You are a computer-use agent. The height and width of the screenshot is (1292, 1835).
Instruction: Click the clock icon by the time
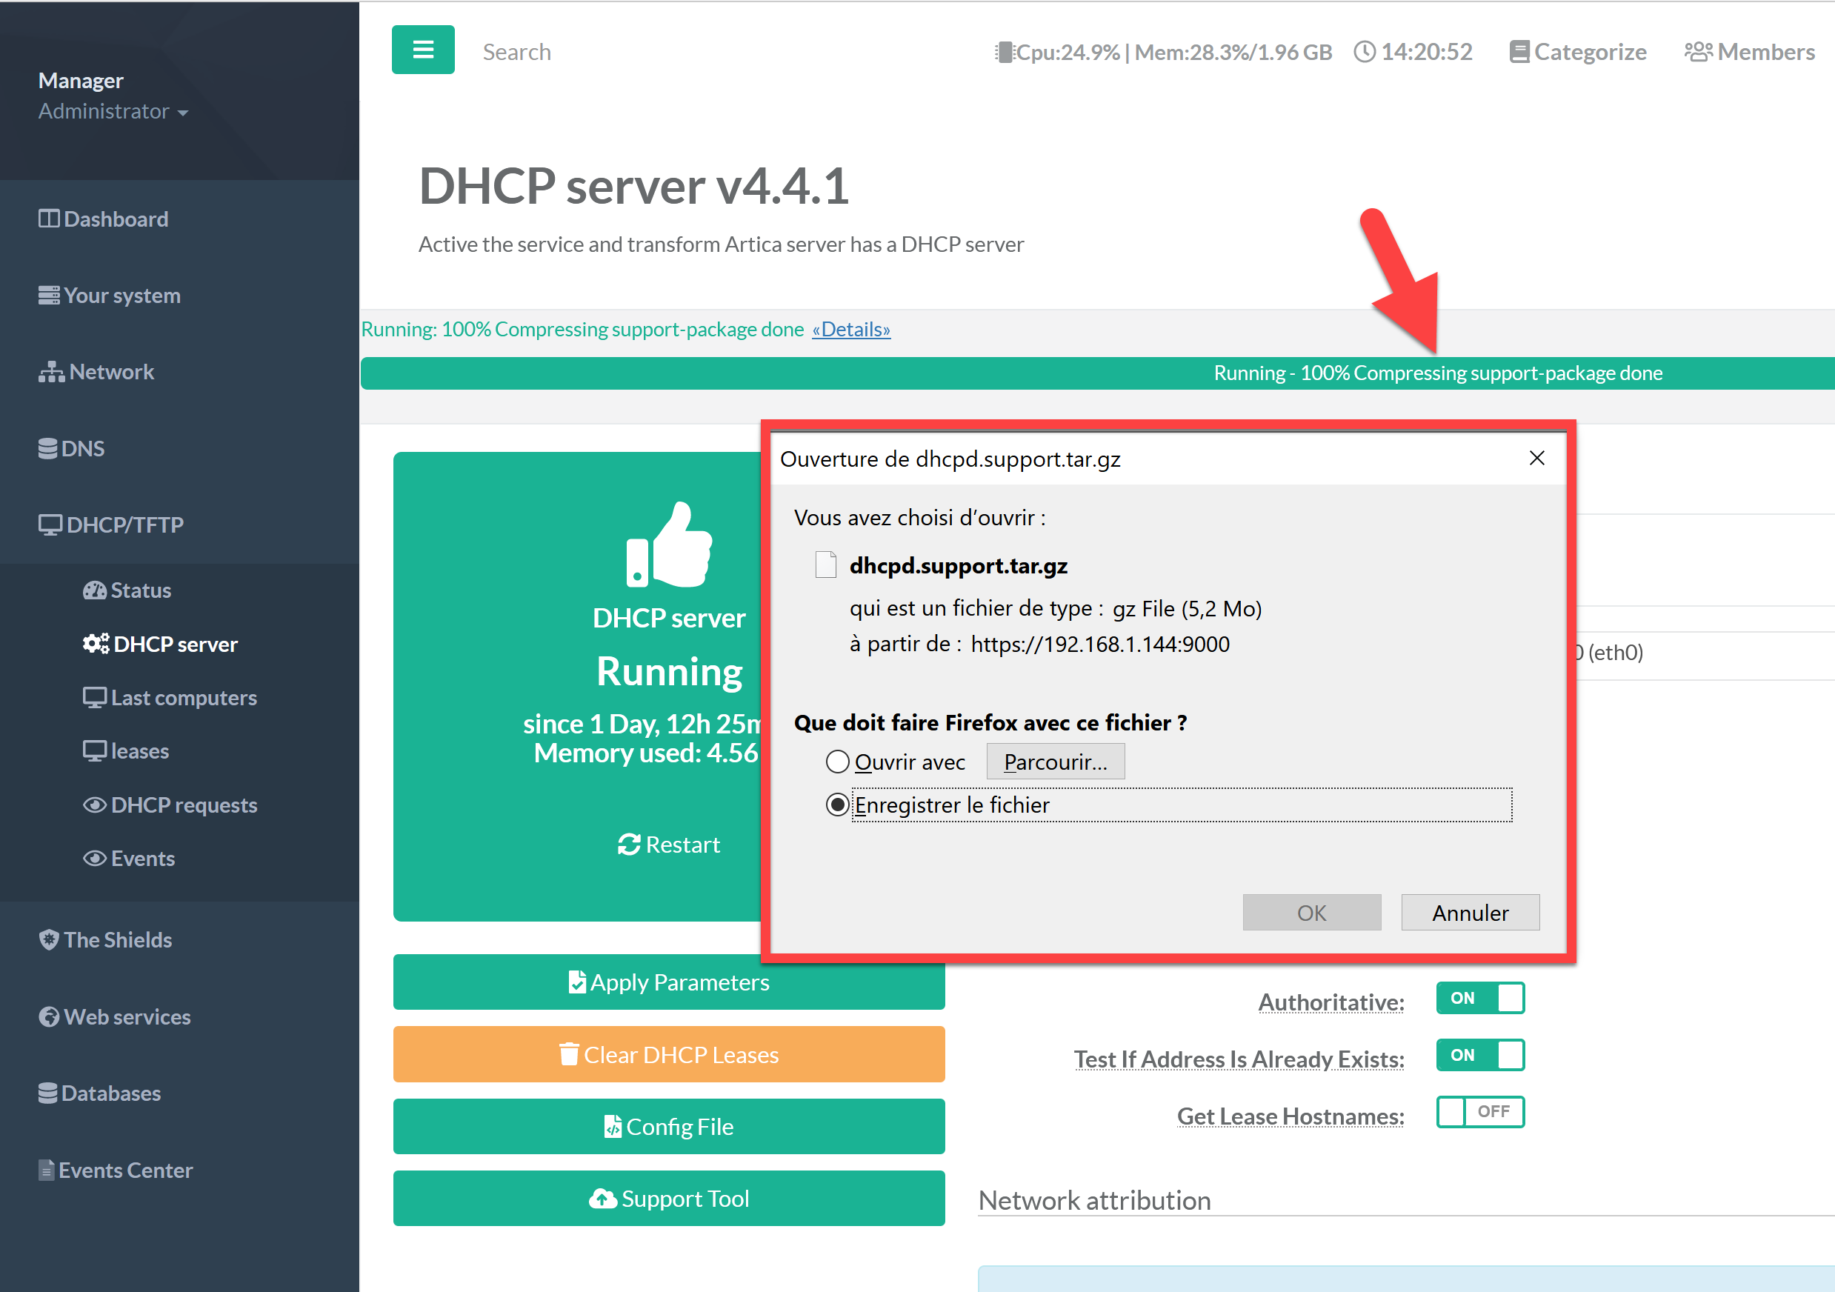pyautogui.click(x=1365, y=53)
